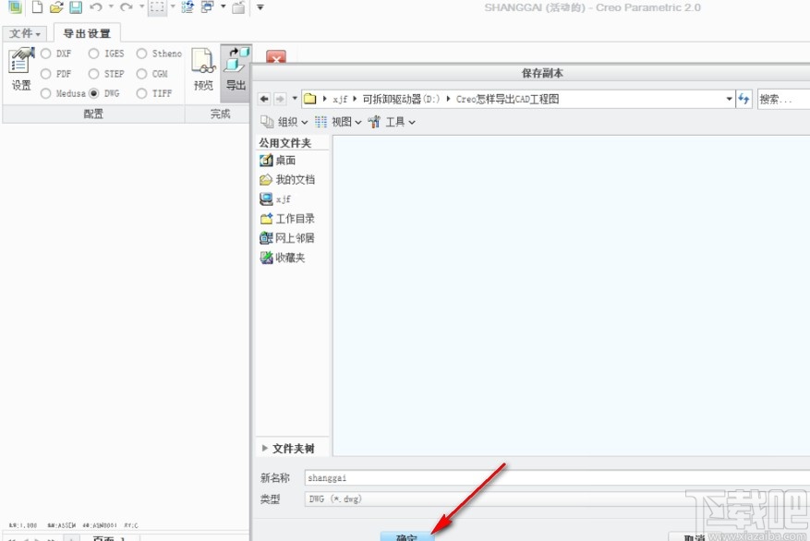
Task: Select DXF export format
Action: pos(55,54)
